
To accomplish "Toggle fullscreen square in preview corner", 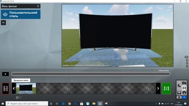I will click(x=169, y=9).
